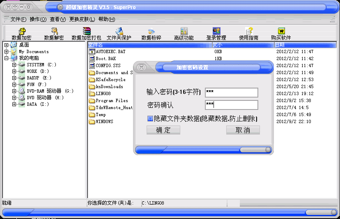Click the 2012/5/20 21:45 date cell

295,86
